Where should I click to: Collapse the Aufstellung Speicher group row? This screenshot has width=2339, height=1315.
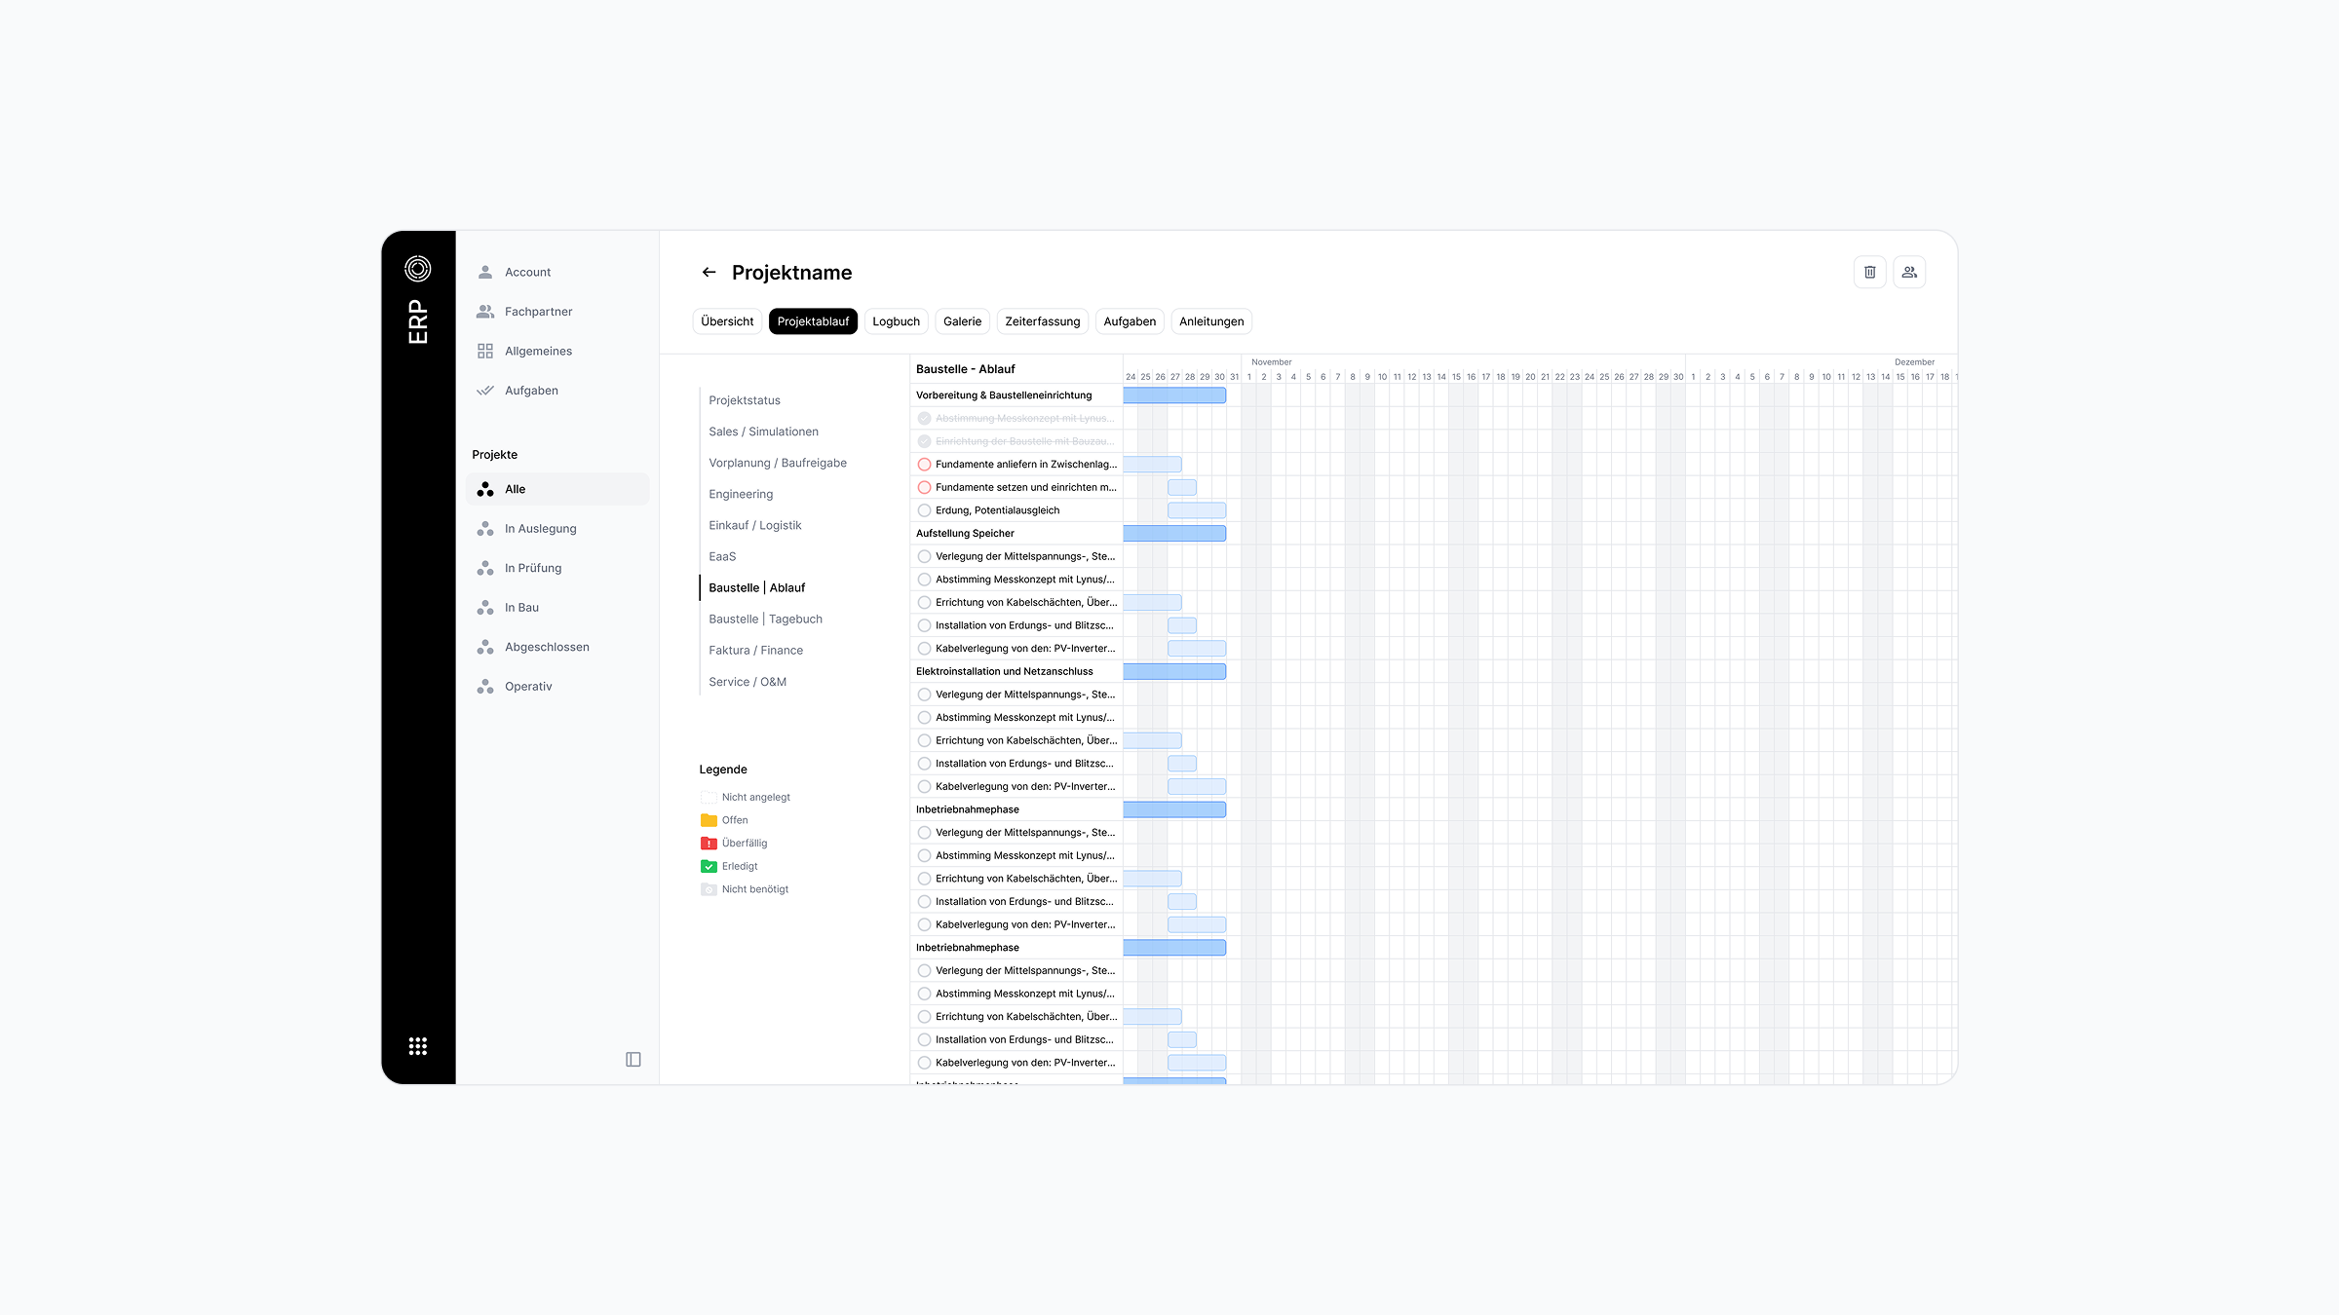click(965, 534)
